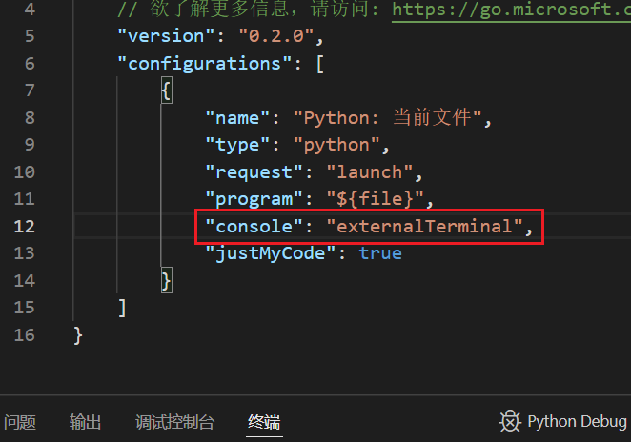Click the "Python: 当前文件" name value

390,118
